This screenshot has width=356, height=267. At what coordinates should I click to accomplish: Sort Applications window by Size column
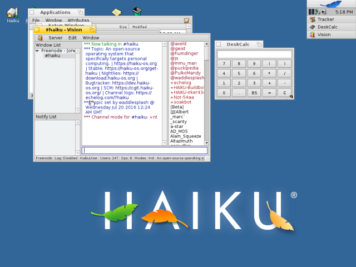coord(123,27)
